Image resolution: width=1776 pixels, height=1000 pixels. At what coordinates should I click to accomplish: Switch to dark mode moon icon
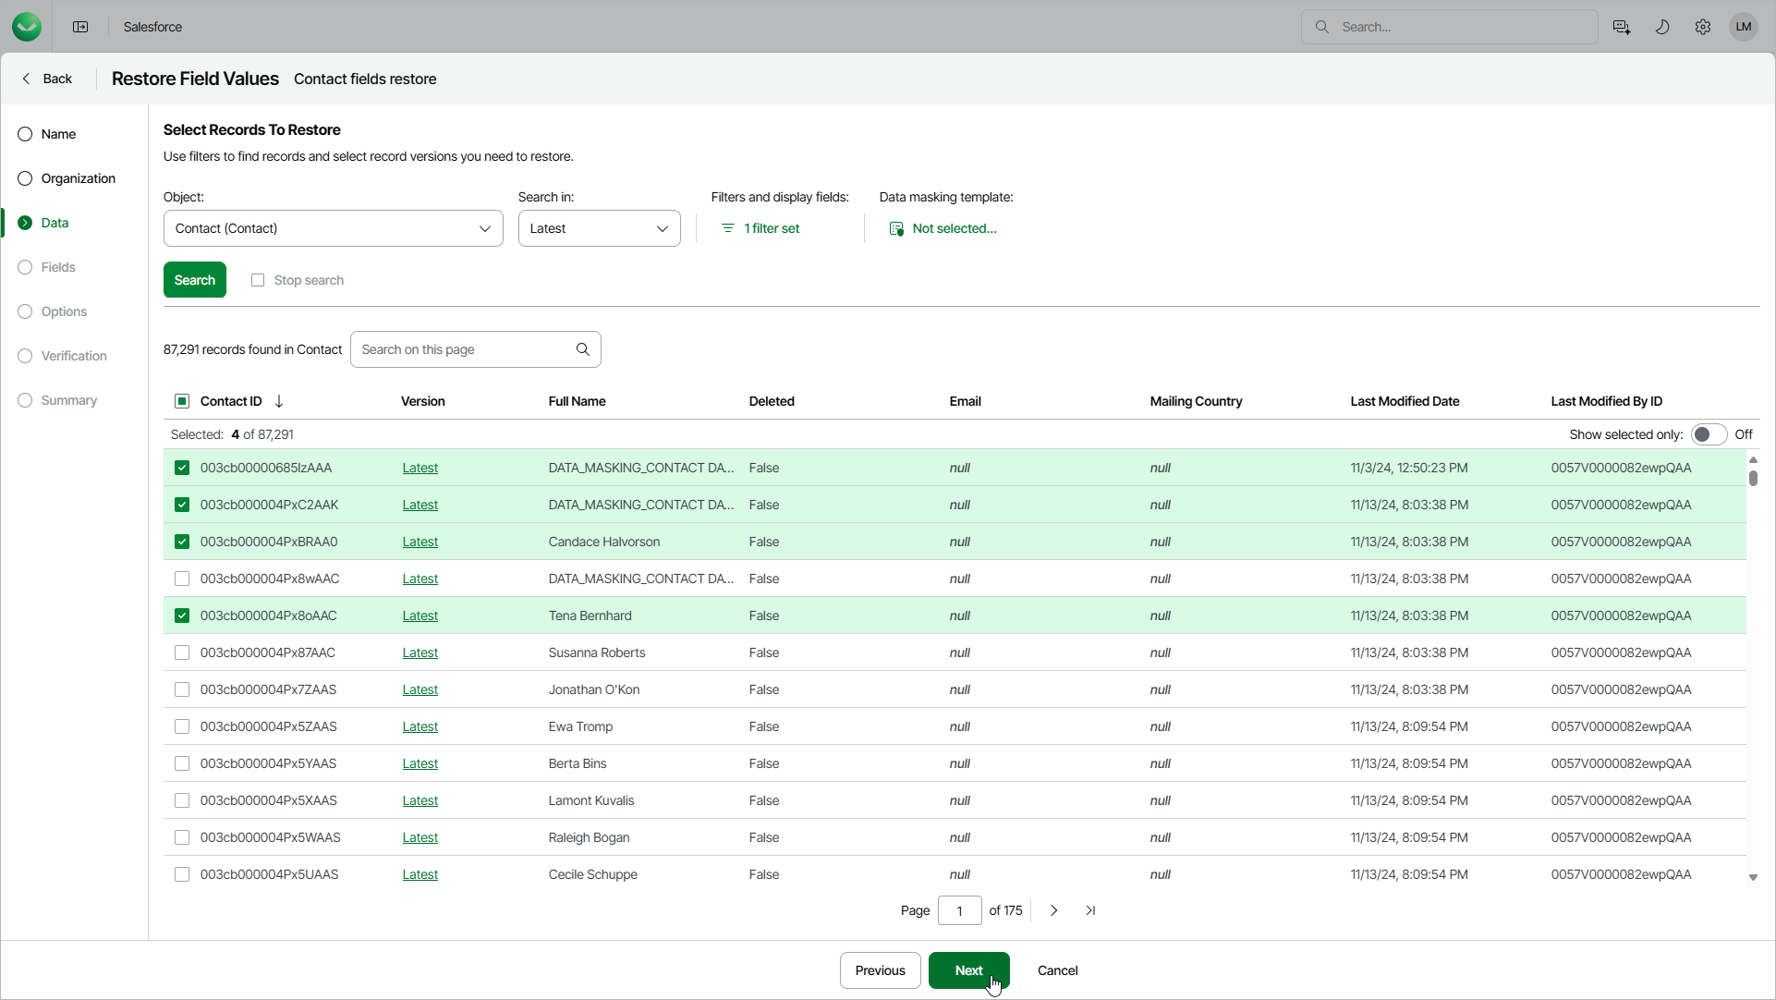click(x=1662, y=27)
